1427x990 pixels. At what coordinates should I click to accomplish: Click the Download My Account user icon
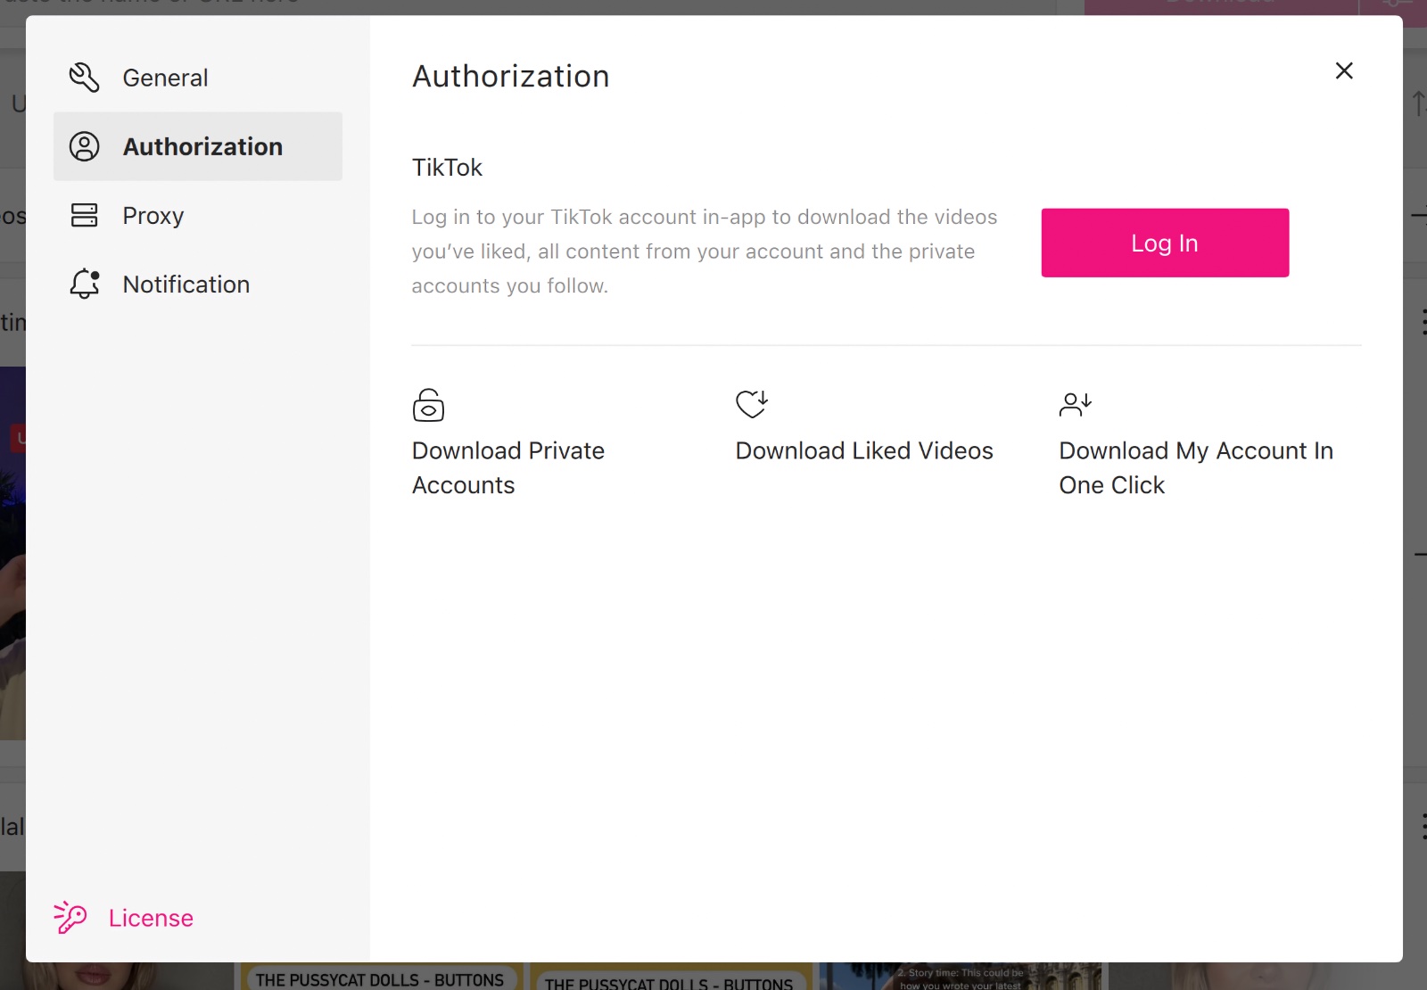1075,404
